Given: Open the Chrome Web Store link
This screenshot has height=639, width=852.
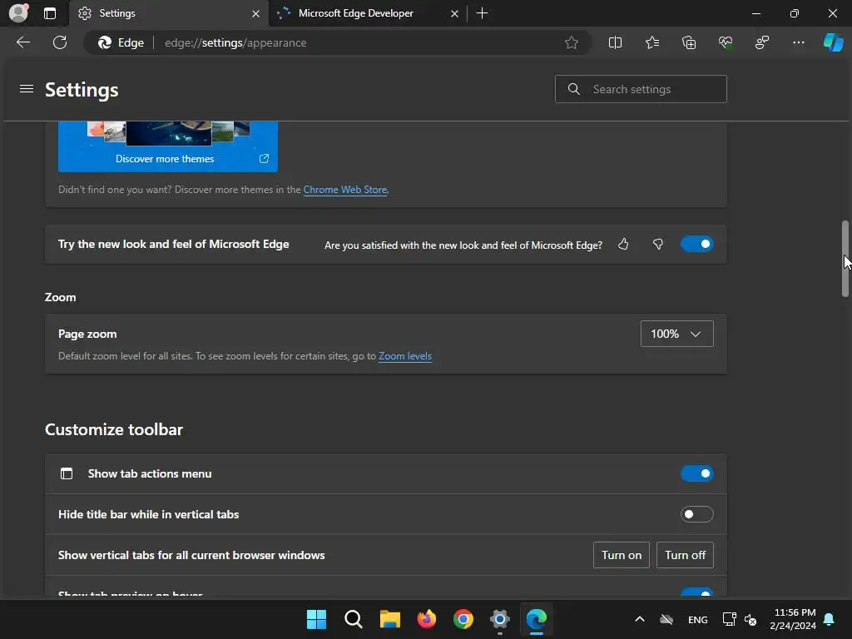Looking at the screenshot, I should click(x=345, y=190).
